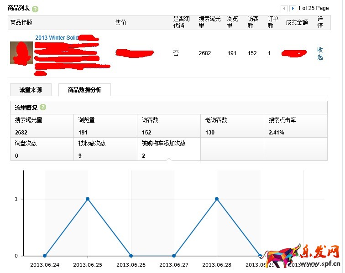Open the 2013 Winter Solid product link
Image resolution: width=345 pixels, height=273 pixels.
pyautogui.click(x=57, y=37)
